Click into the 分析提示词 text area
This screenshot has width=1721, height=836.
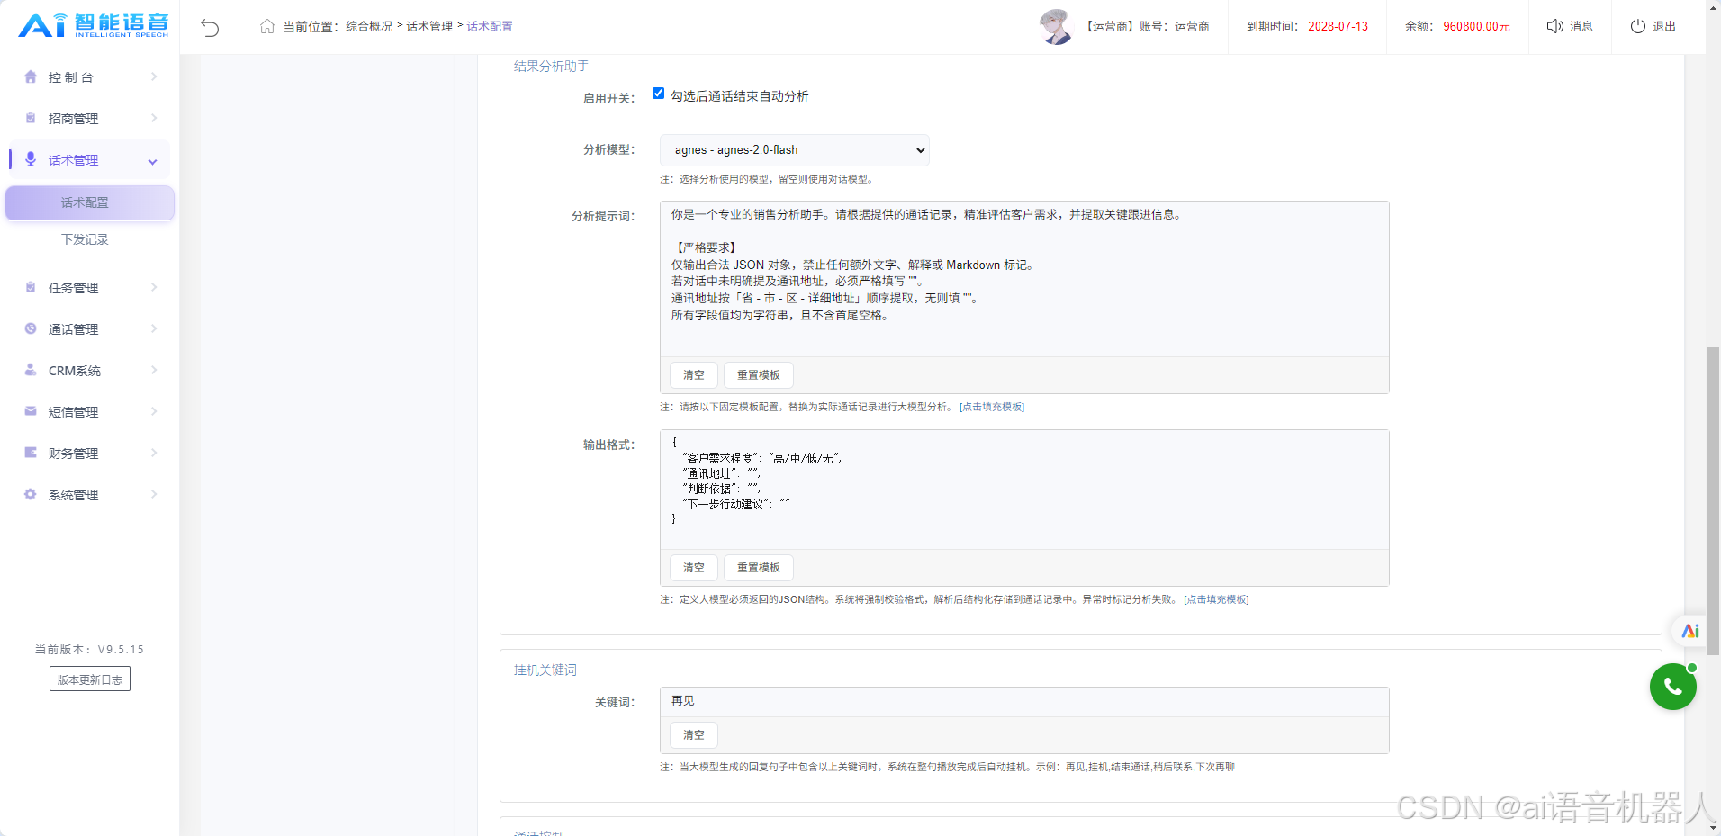click(x=1024, y=279)
